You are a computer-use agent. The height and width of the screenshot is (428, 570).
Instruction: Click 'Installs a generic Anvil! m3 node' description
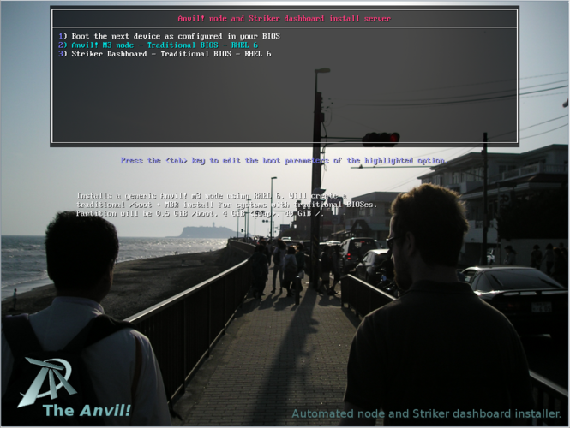coord(212,196)
